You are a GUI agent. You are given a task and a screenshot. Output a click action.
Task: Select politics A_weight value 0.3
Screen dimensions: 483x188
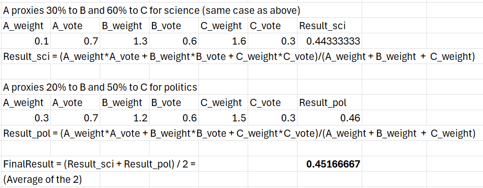tap(26, 118)
